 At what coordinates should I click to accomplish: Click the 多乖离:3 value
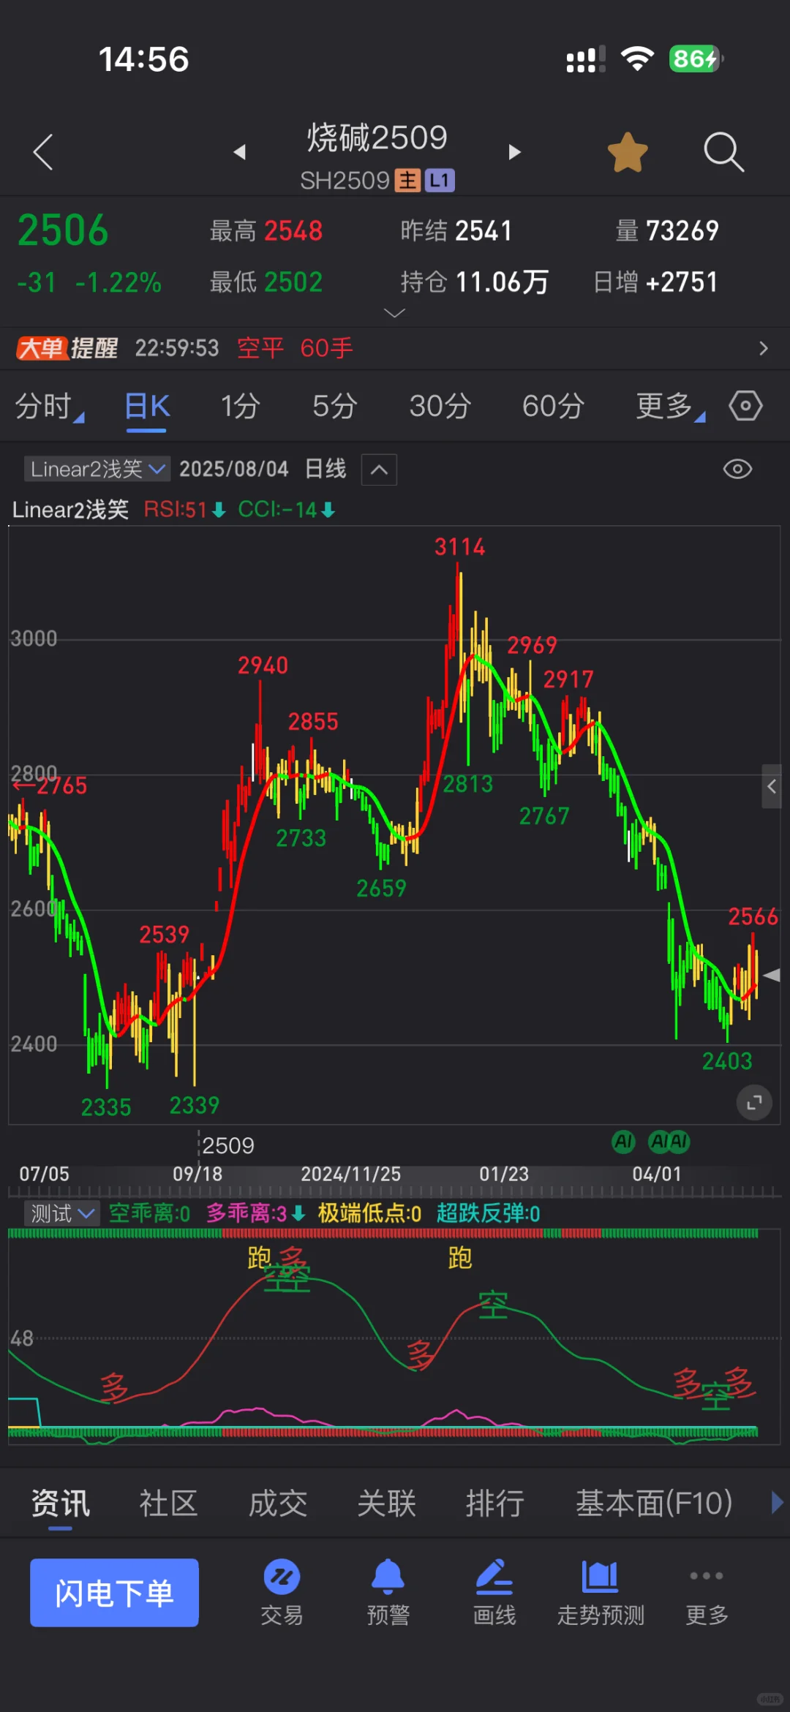(255, 1214)
